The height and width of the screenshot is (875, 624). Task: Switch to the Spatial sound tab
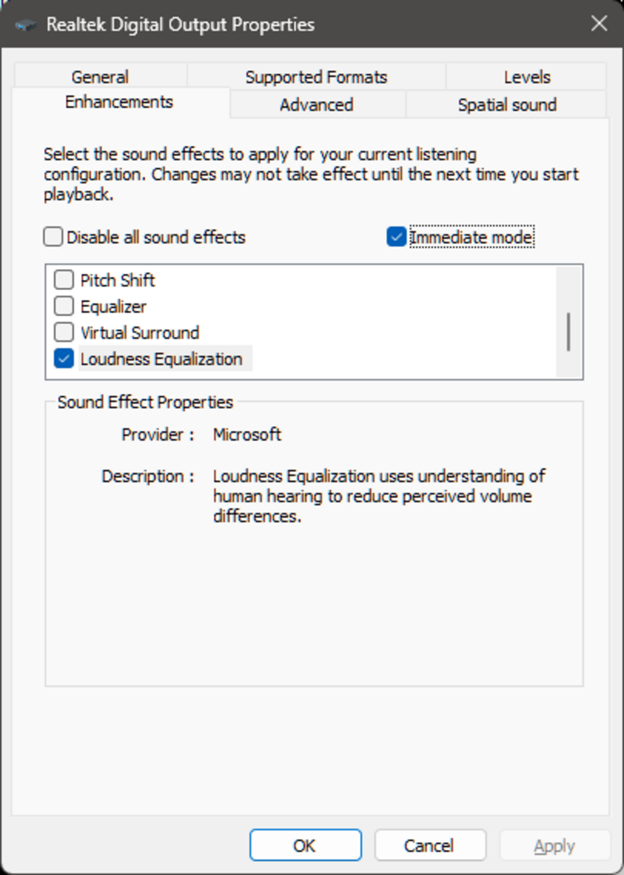[507, 105]
